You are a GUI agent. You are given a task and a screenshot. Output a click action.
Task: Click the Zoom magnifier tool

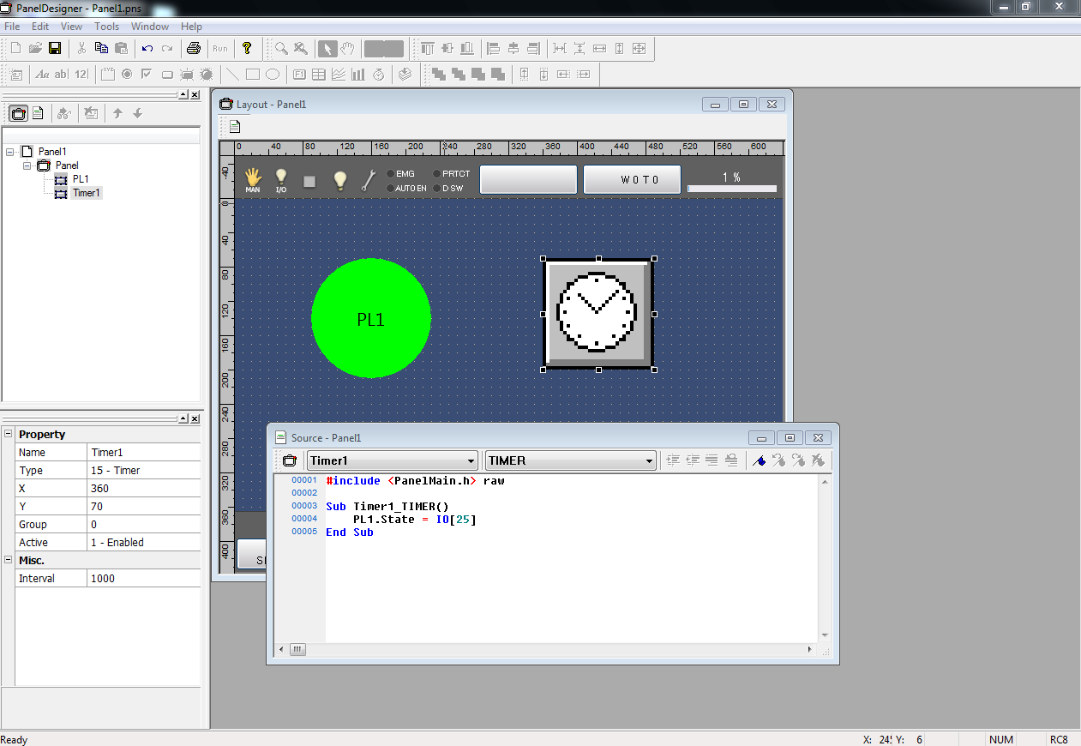tap(281, 48)
